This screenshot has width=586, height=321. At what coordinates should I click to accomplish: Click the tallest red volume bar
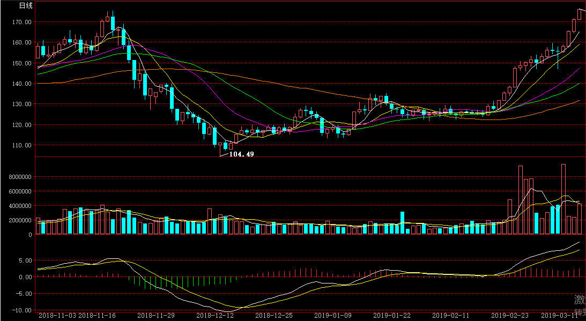tap(563, 199)
